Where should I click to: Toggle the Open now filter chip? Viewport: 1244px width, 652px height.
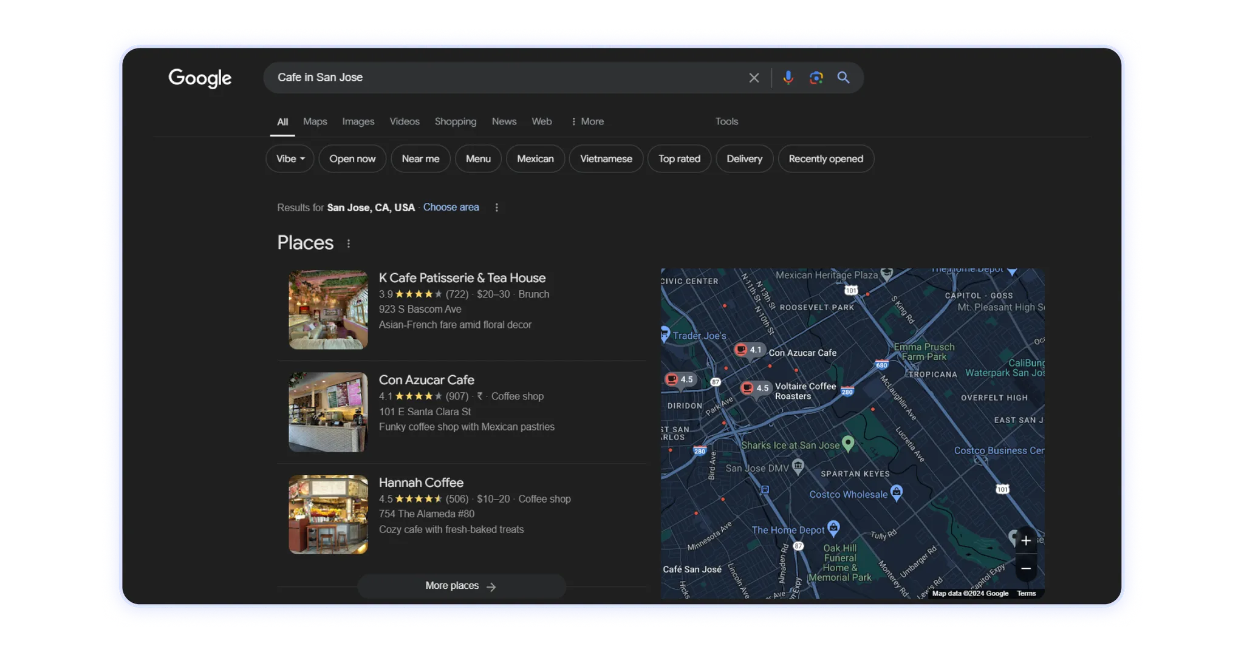(x=352, y=159)
